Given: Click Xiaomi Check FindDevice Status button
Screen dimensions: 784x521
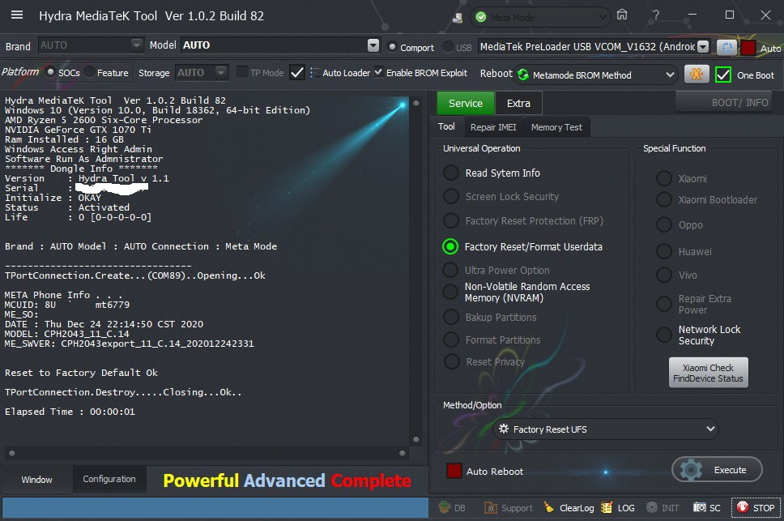Looking at the screenshot, I should (708, 373).
